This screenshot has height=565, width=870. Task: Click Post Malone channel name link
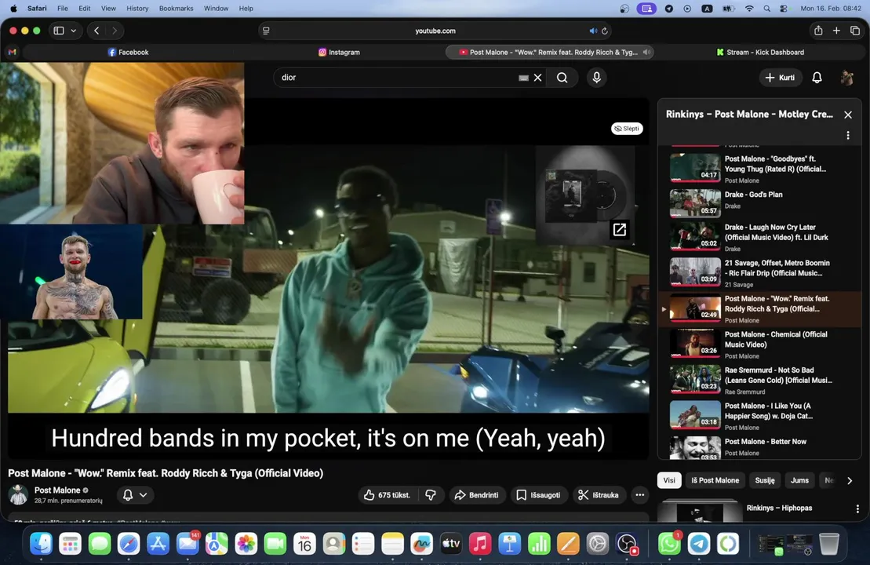pos(57,490)
